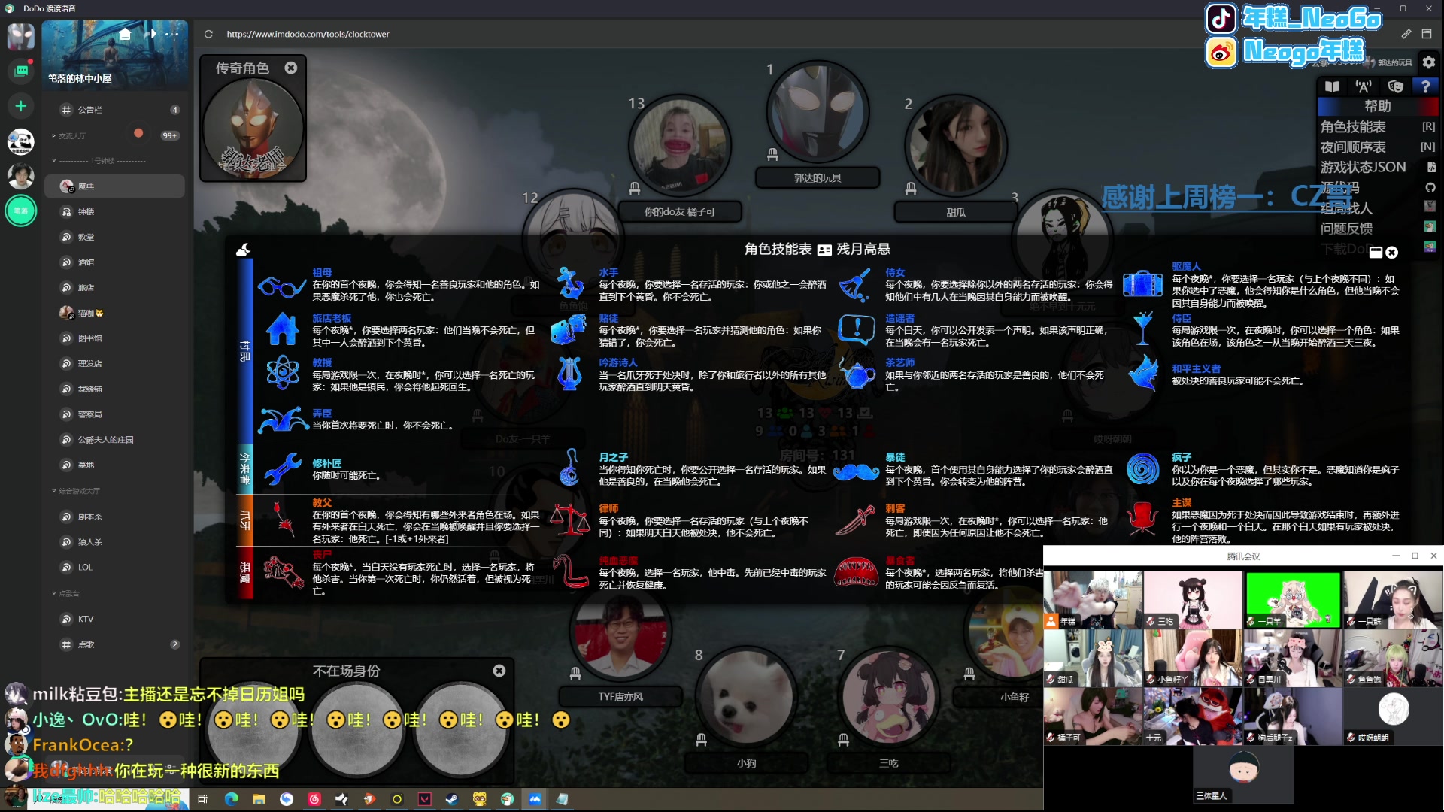
Task: Open the DoDo messages chat icon
Action: (x=21, y=71)
